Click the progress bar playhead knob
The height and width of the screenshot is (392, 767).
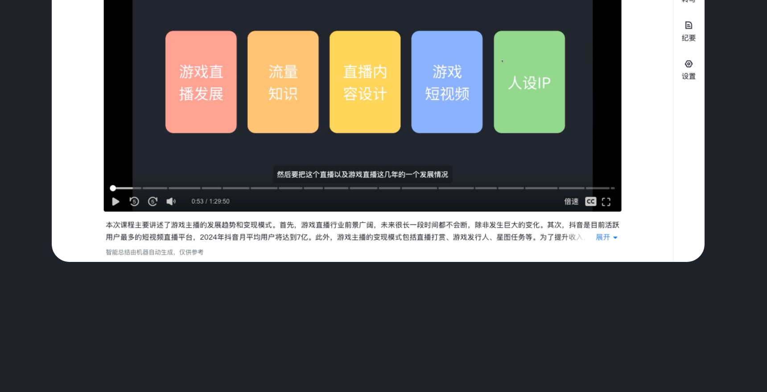click(113, 188)
